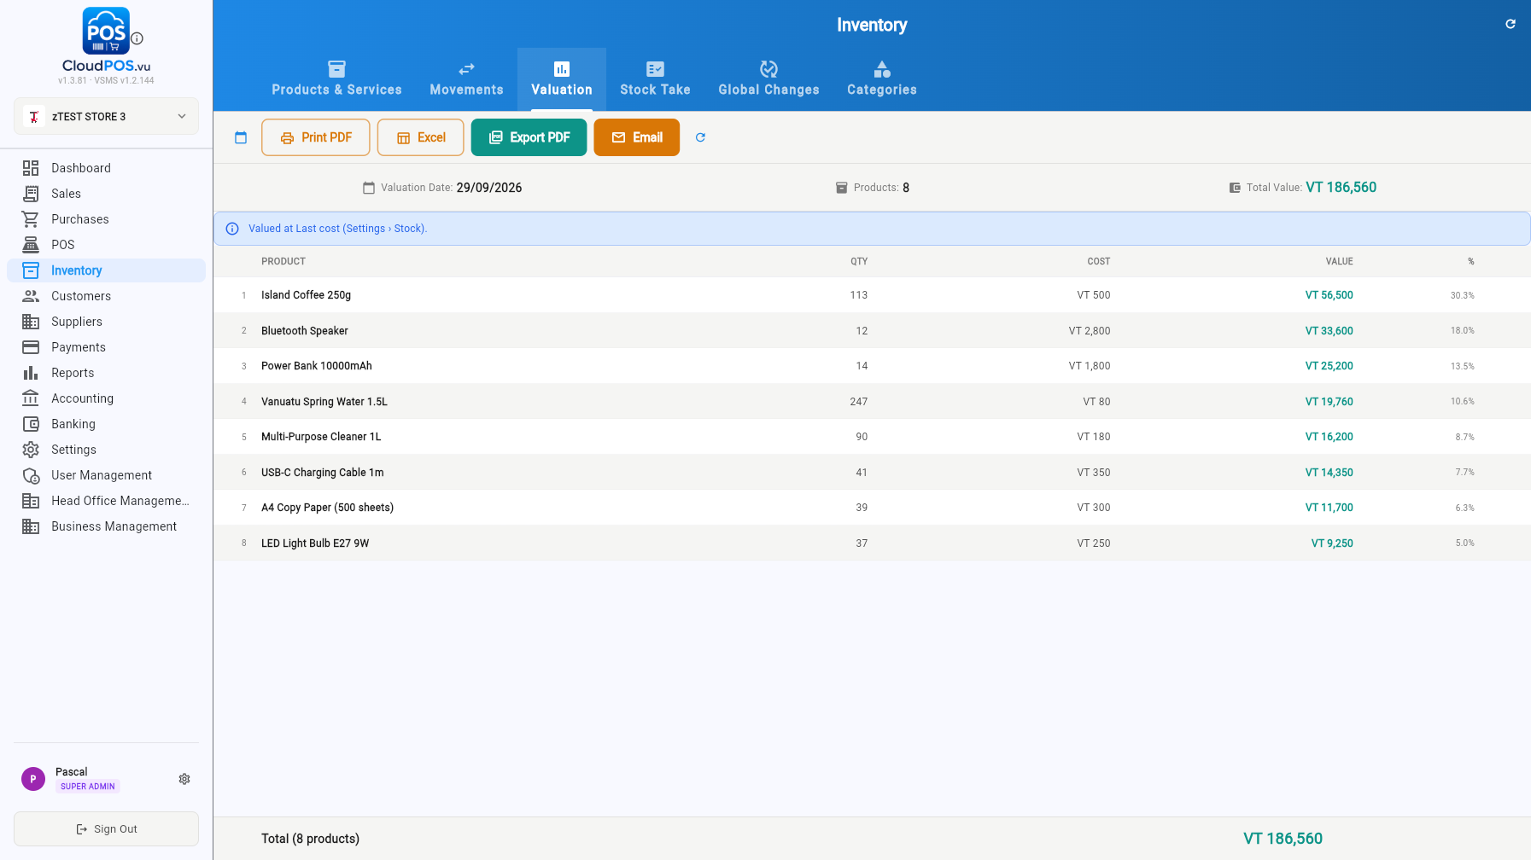1531x860 pixels.
Task: Open the Categories tab
Action: click(882, 79)
